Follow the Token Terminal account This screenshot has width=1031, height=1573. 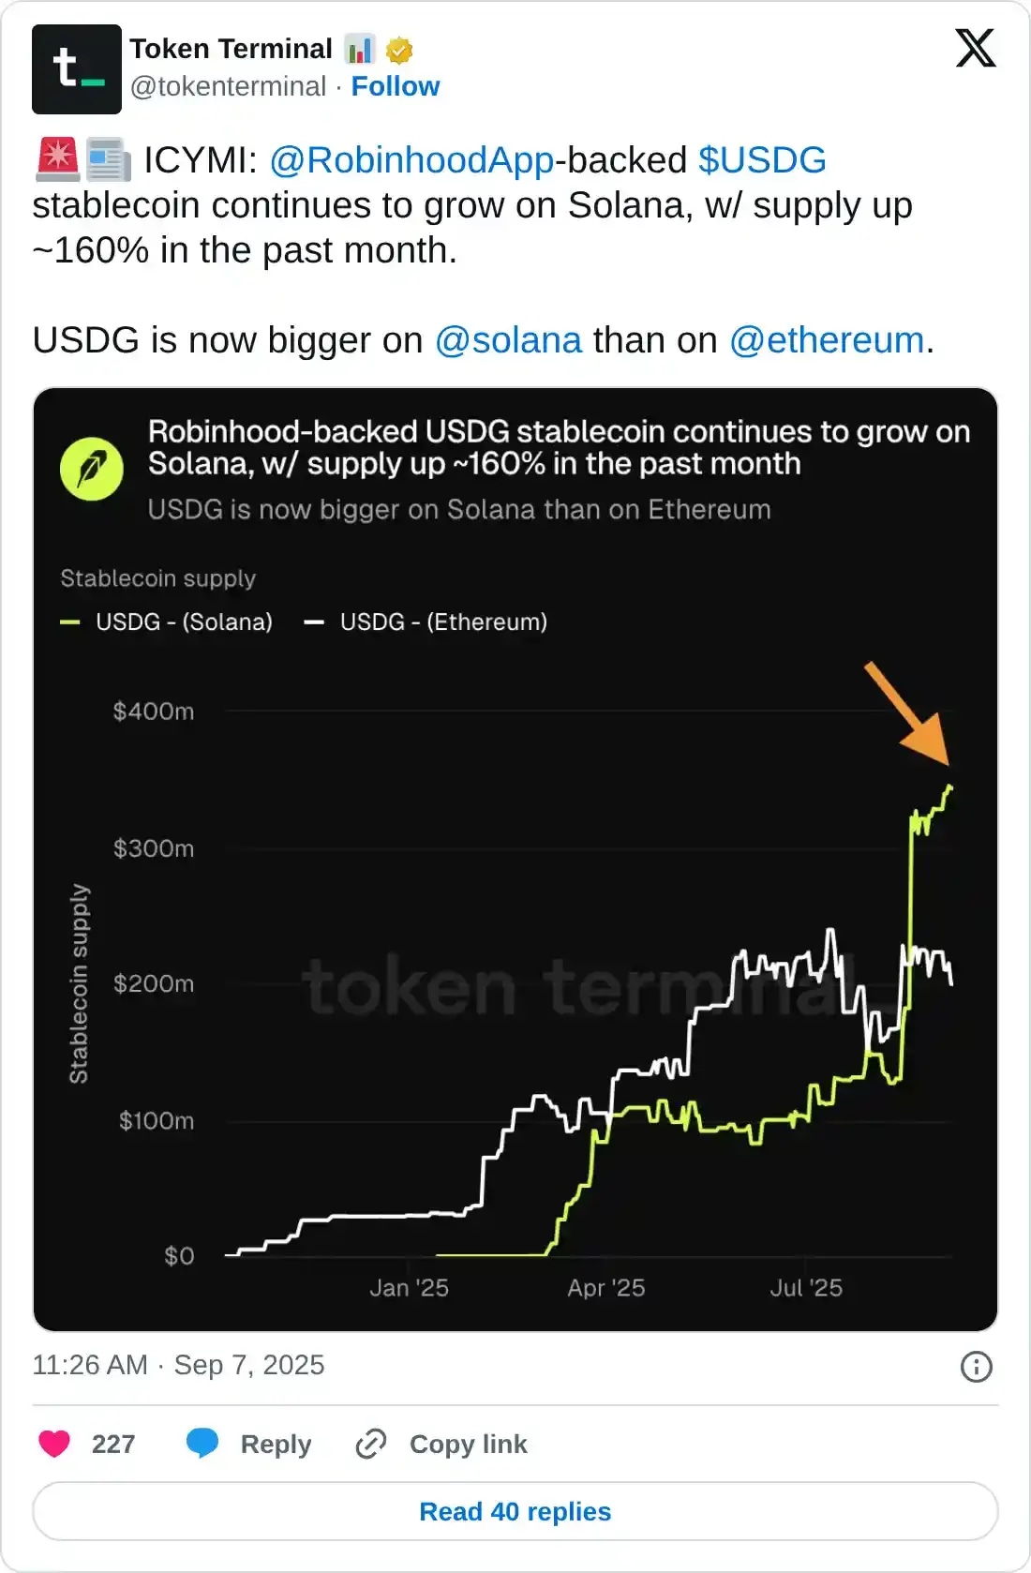(x=396, y=86)
